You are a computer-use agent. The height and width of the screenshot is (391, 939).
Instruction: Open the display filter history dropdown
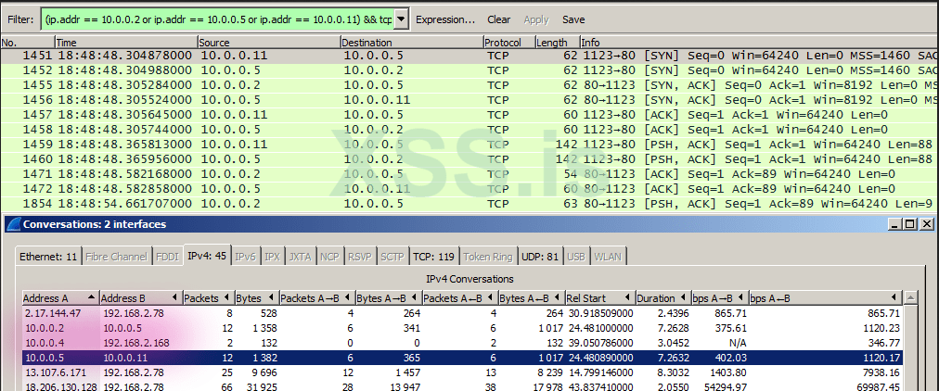click(400, 19)
